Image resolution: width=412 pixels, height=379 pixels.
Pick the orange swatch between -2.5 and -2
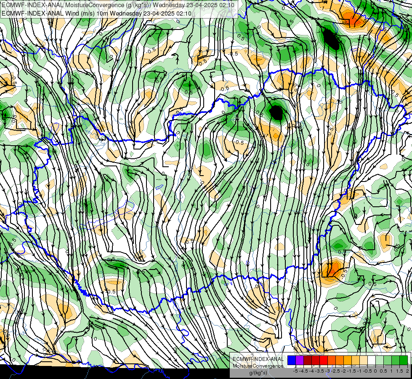[340, 360]
